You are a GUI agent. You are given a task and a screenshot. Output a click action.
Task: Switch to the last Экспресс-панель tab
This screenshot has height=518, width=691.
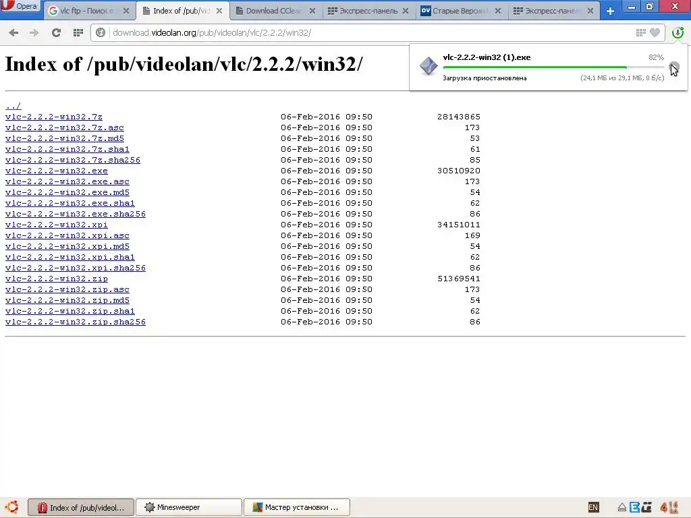[x=551, y=11]
